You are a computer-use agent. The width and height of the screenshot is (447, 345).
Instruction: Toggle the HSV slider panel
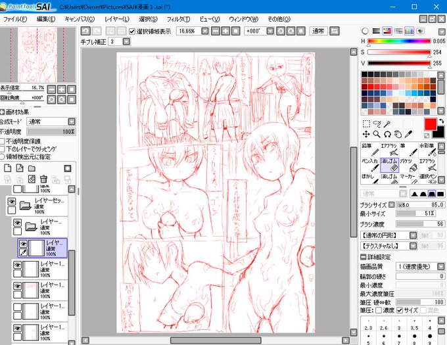coord(387,31)
